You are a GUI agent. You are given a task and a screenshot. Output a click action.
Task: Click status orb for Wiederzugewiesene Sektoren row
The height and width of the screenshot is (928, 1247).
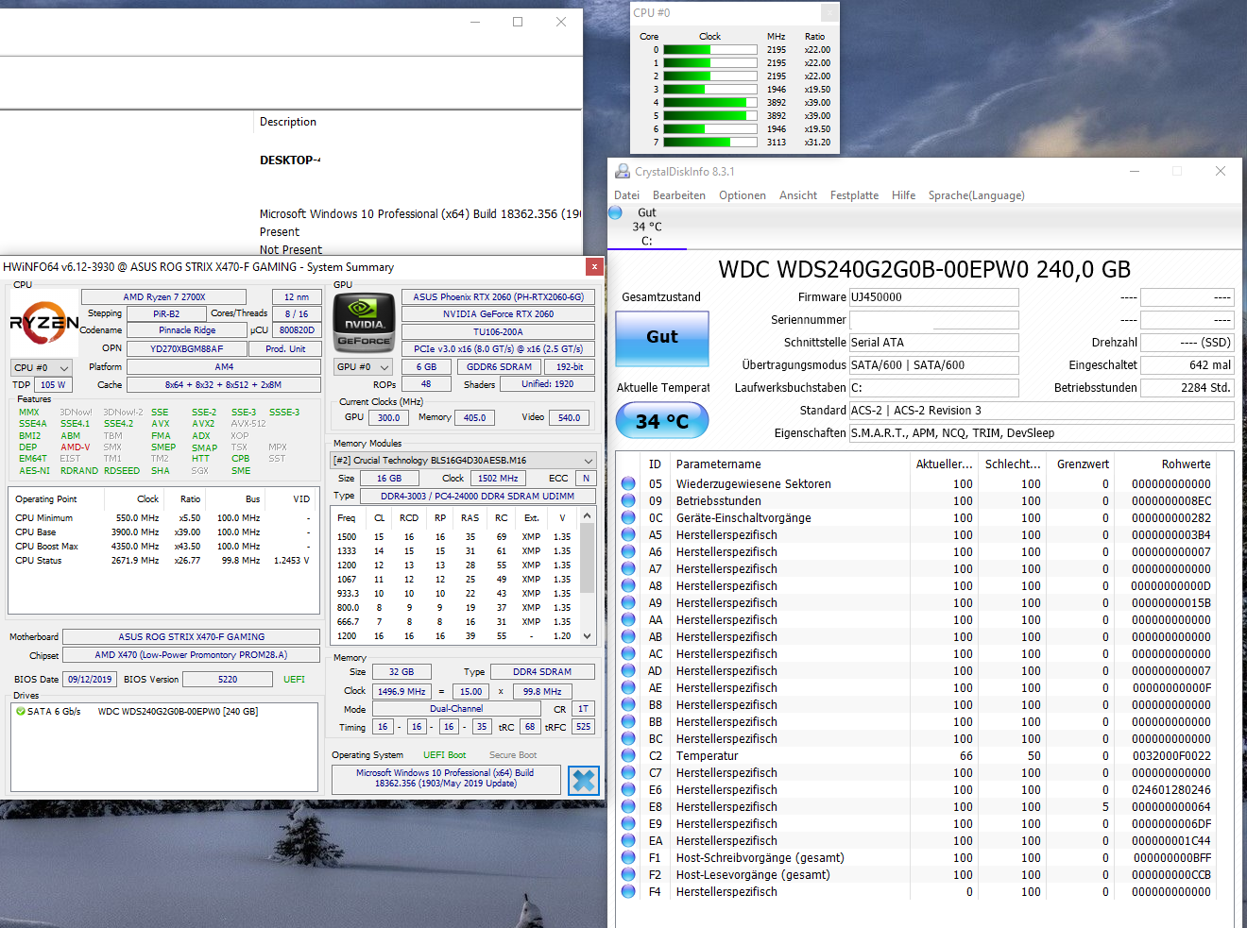coord(628,484)
